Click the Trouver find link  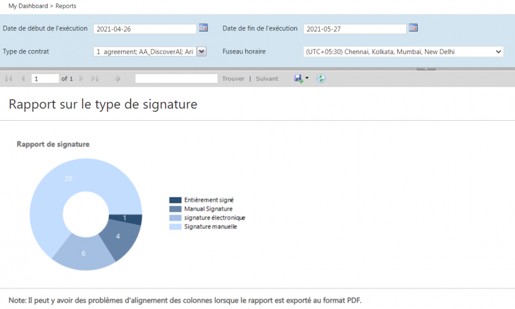pos(233,78)
